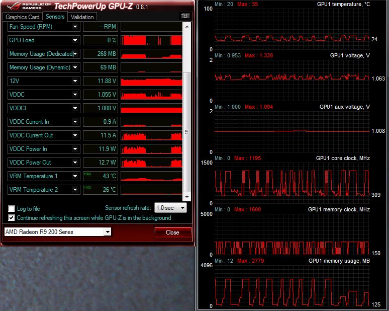The image size is (389, 311).
Task: Open the VDDC Power Out dropdown arrow
Action: 75,163
